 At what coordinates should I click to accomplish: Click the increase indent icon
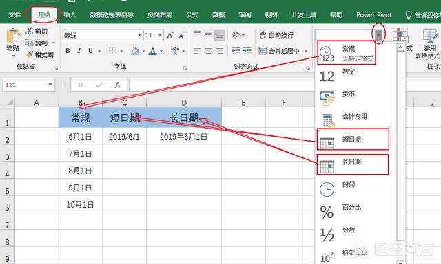pos(247,51)
